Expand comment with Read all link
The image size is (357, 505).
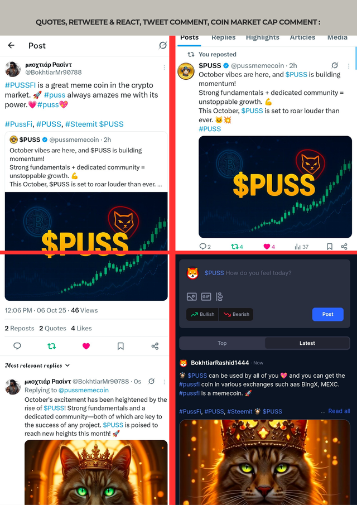pyautogui.click(x=339, y=411)
